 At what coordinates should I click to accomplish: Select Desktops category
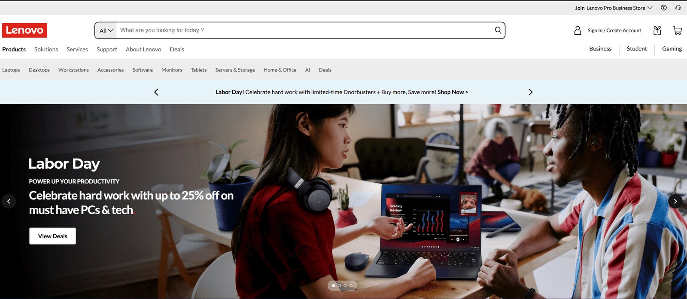(39, 70)
